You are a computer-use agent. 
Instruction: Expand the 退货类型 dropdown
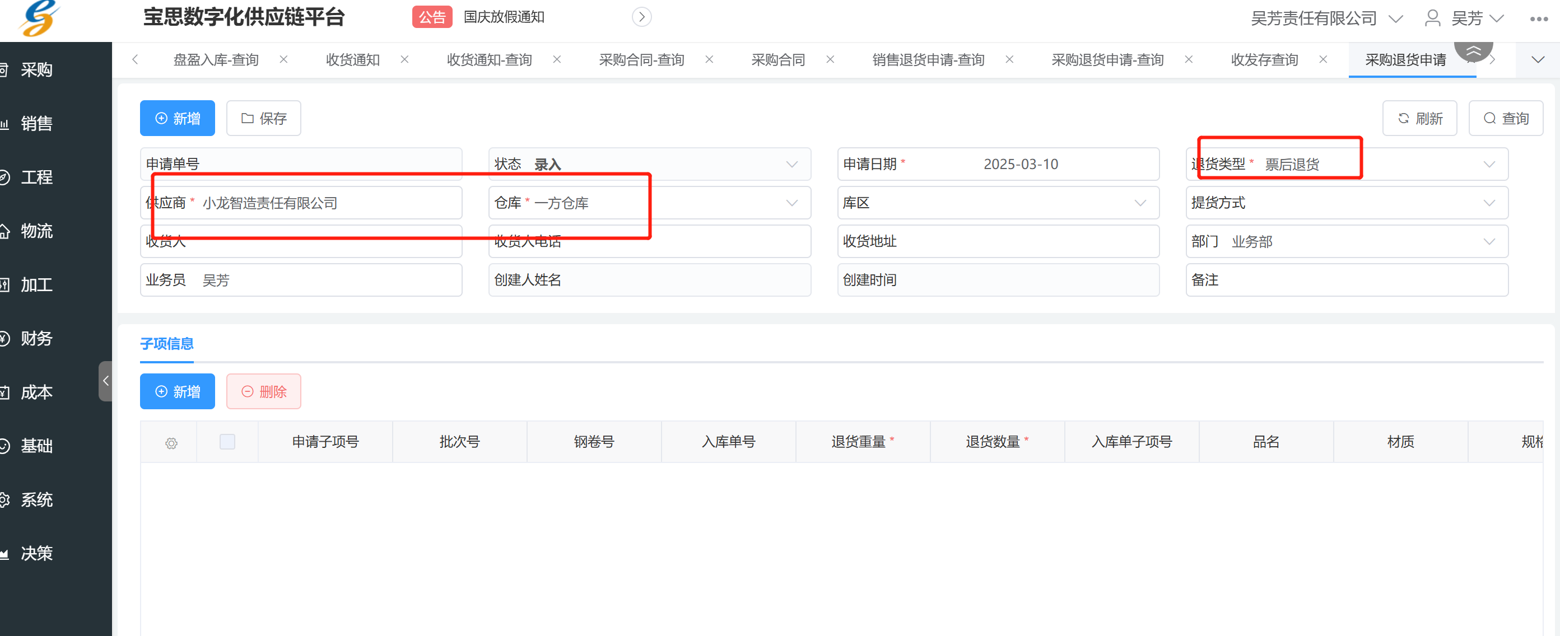click(x=1489, y=164)
